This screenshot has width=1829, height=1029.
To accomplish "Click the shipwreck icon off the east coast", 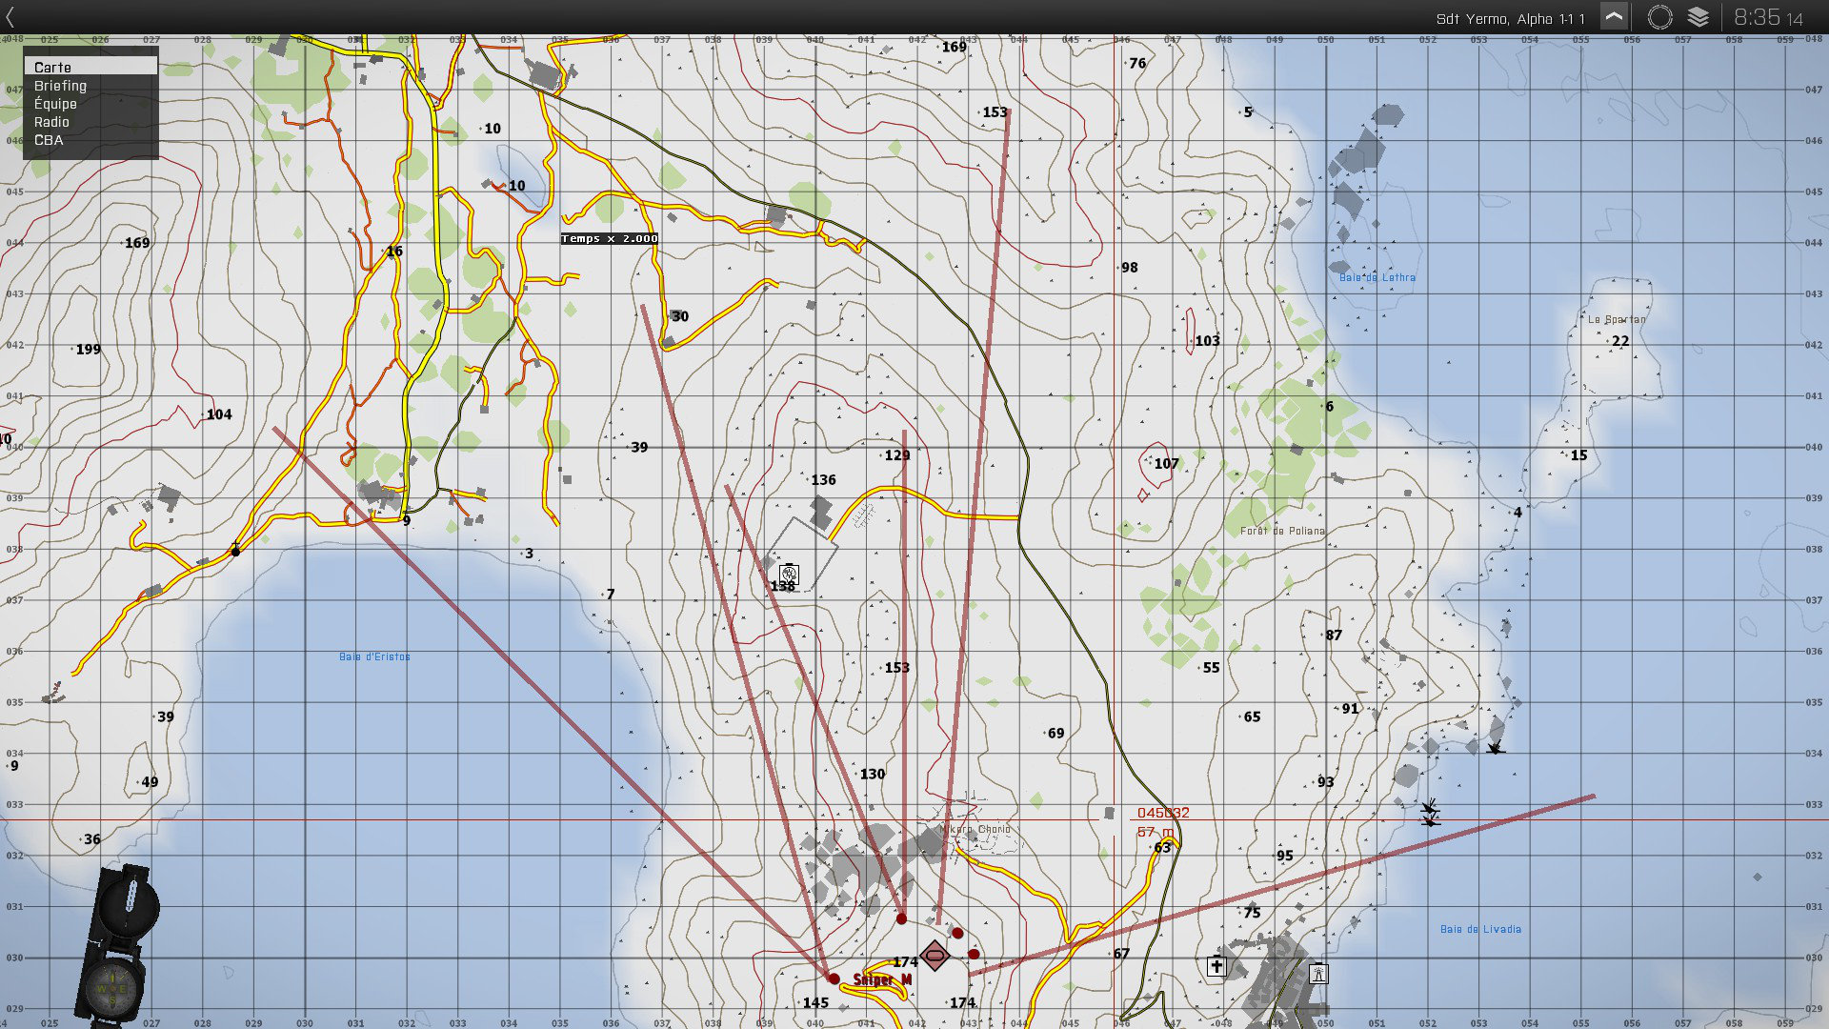I will click(x=1495, y=748).
